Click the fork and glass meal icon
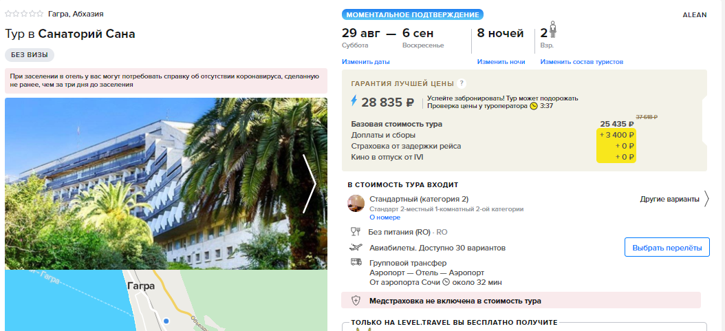This screenshot has height=331, width=725. click(x=355, y=232)
